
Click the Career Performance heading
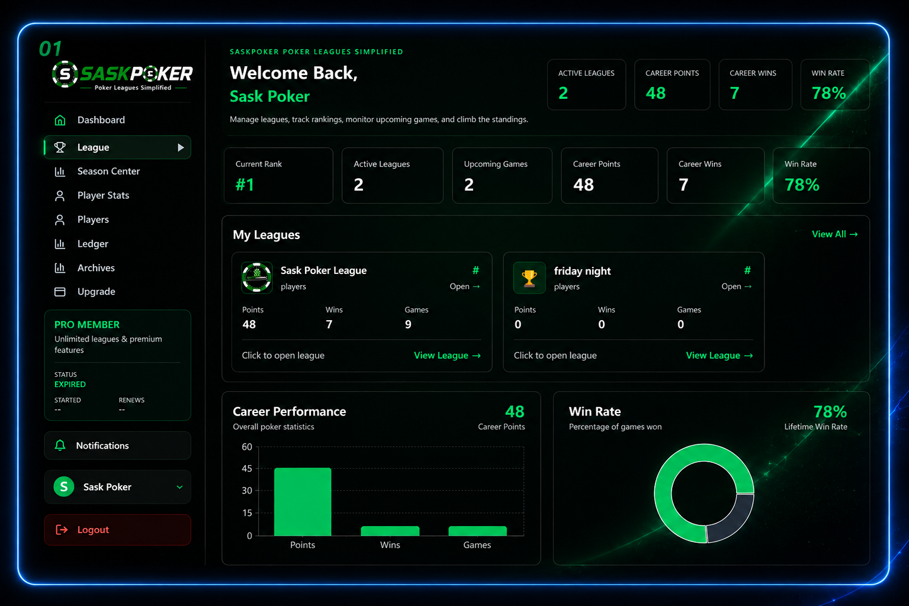click(x=290, y=411)
